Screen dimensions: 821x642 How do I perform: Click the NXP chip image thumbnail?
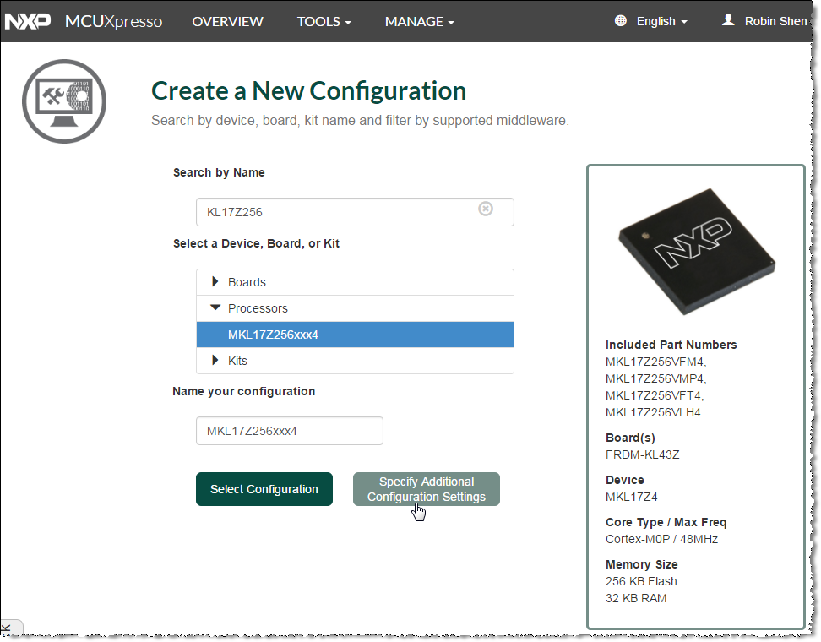[x=696, y=251]
